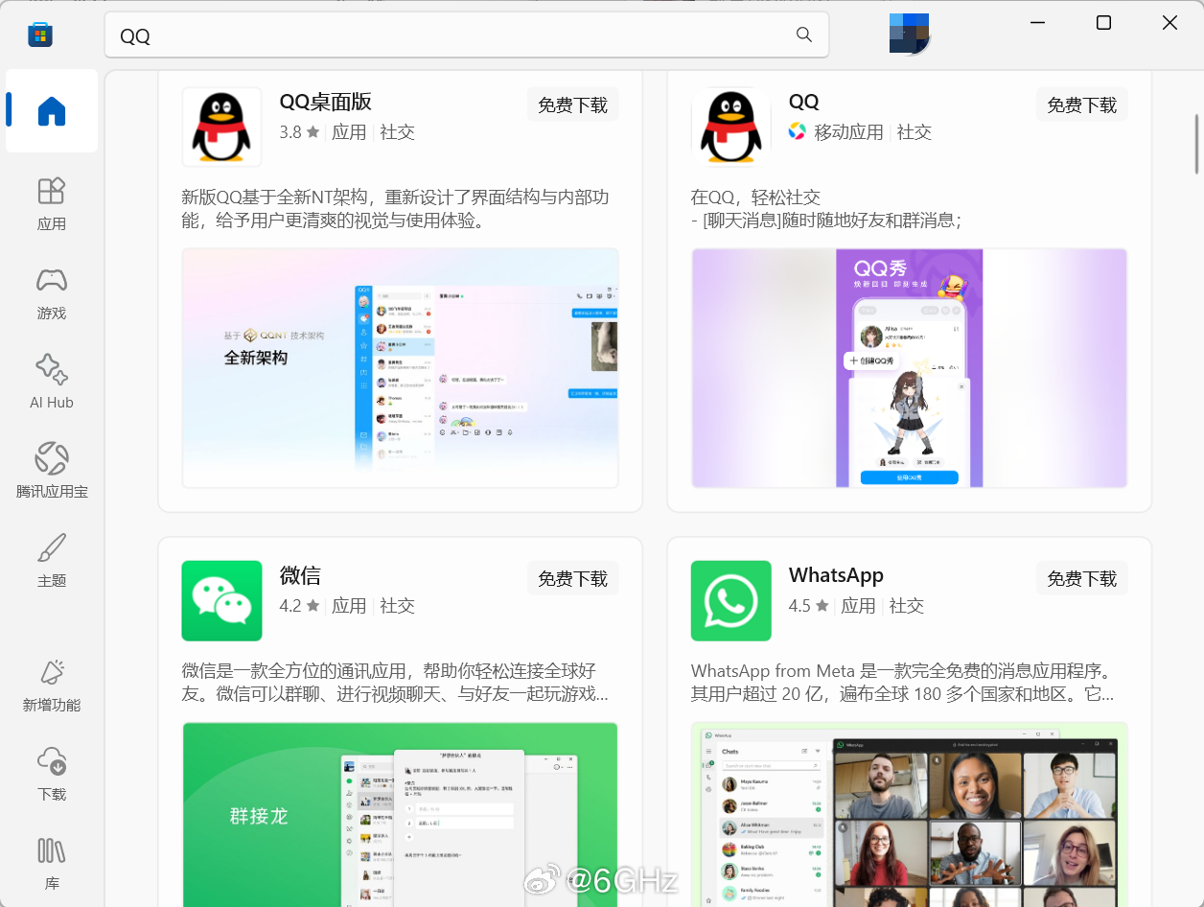View the QQ秀 promotional screenshot

(909, 368)
